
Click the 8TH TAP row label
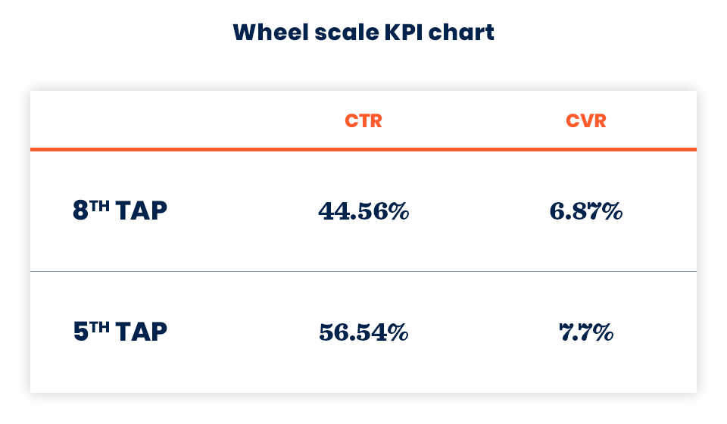(120, 210)
